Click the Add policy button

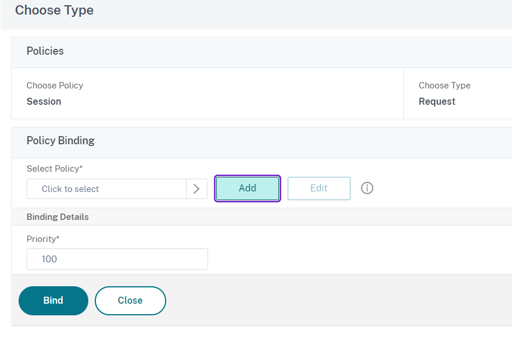coord(248,188)
